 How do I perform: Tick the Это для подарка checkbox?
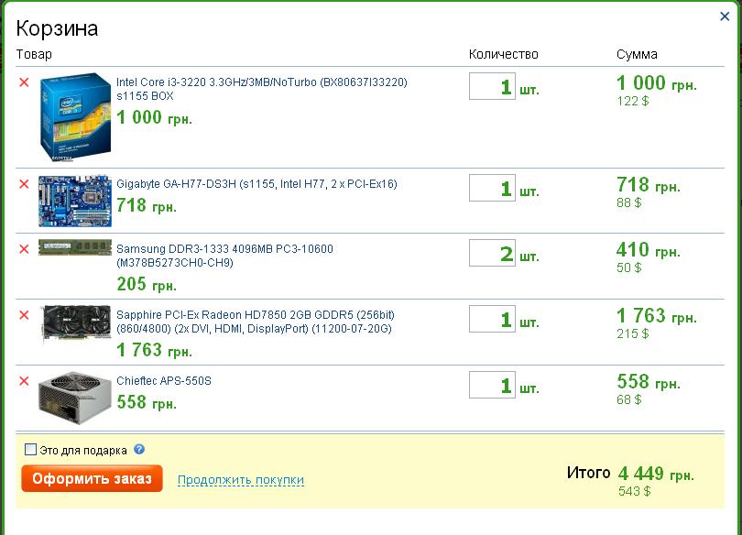pos(30,449)
